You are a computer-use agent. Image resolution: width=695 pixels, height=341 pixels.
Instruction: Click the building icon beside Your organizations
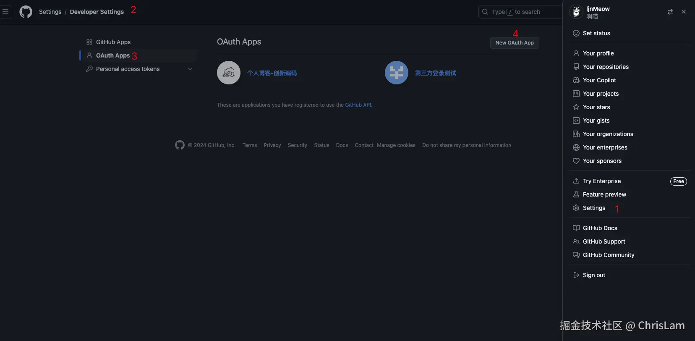[576, 134]
